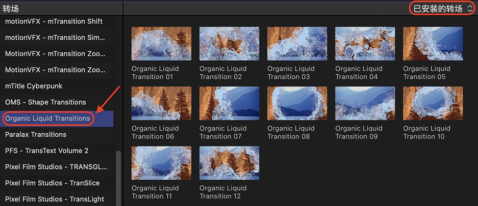
Task: Select PFS - TransText Volume 2
Action: (57, 151)
